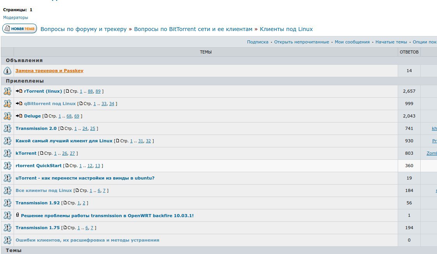Open topic Deluge
Screen dimensions: 437x254
coord(32,116)
